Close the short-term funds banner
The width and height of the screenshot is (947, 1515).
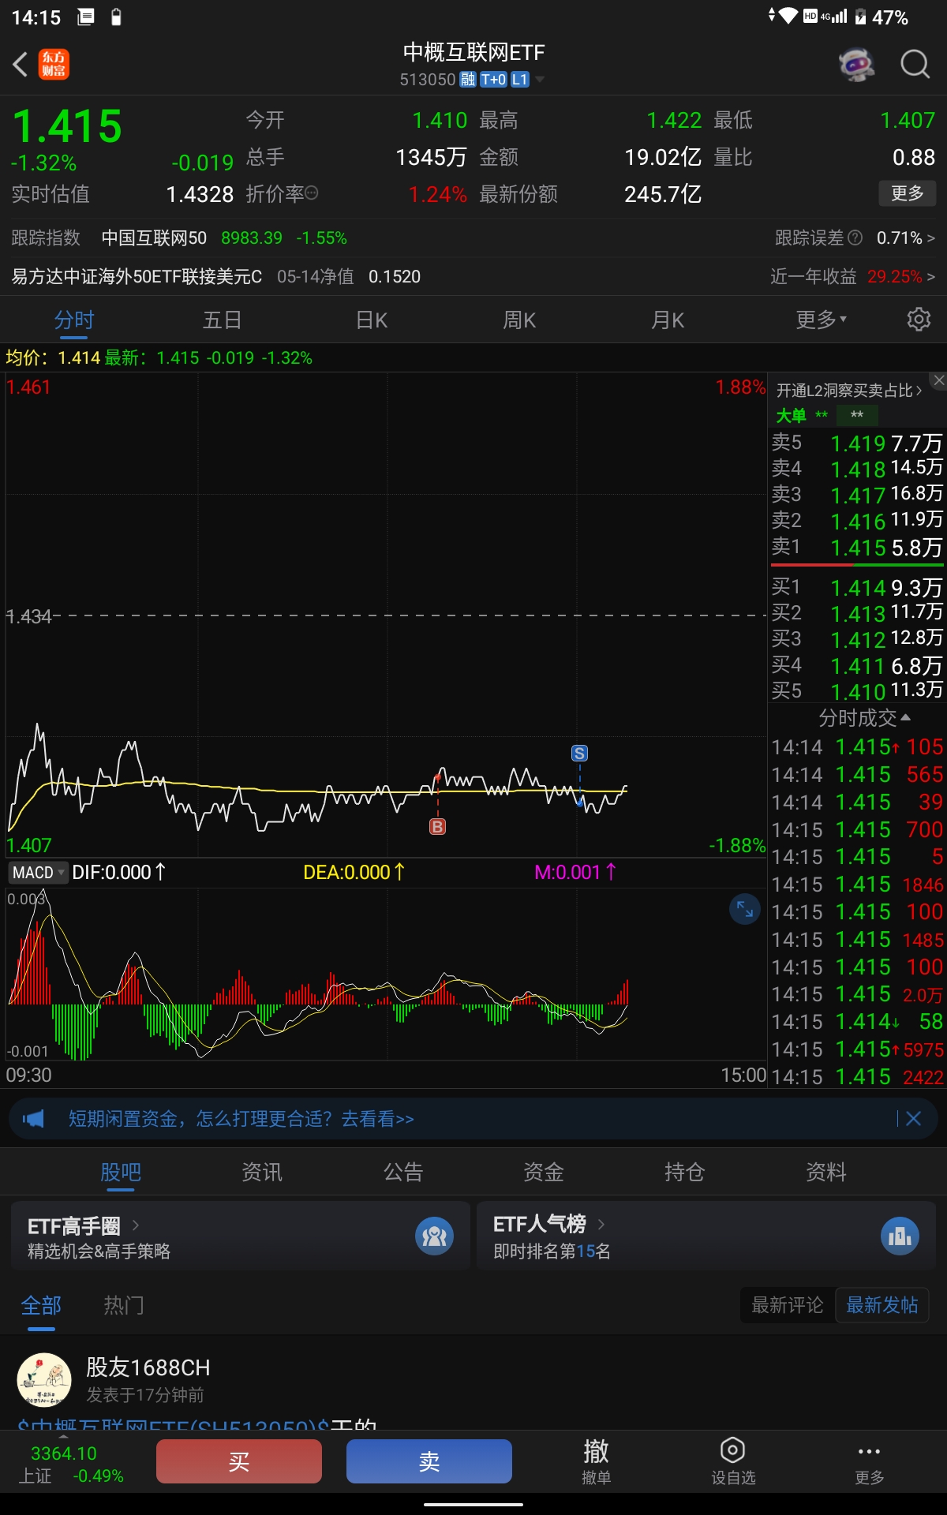[x=913, y=1118]
